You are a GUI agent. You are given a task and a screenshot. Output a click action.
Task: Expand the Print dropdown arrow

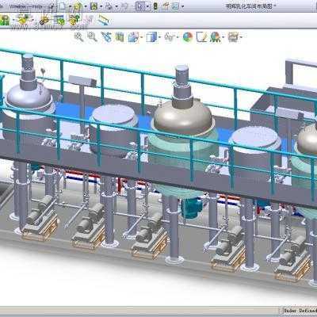116,6
